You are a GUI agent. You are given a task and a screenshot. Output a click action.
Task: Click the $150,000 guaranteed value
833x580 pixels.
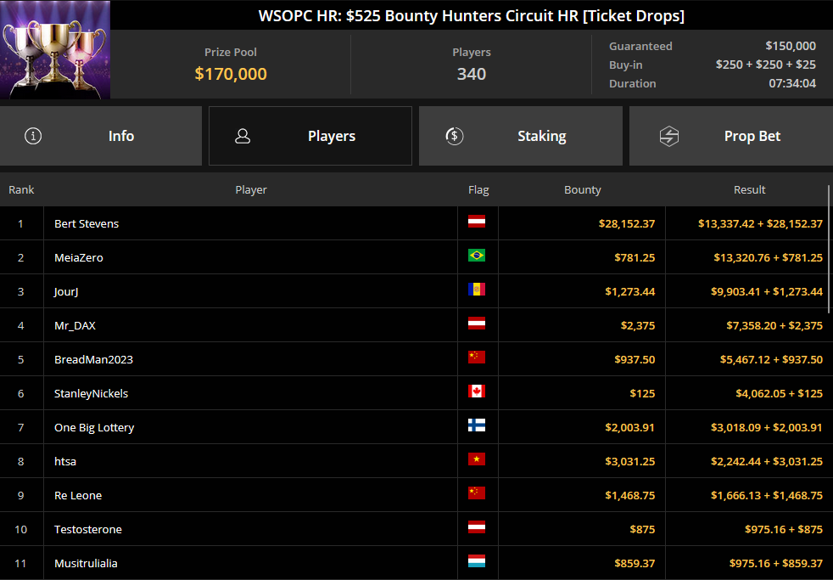click(791, 46)
